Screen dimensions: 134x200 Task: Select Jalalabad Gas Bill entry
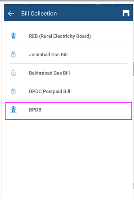point(68,55)
